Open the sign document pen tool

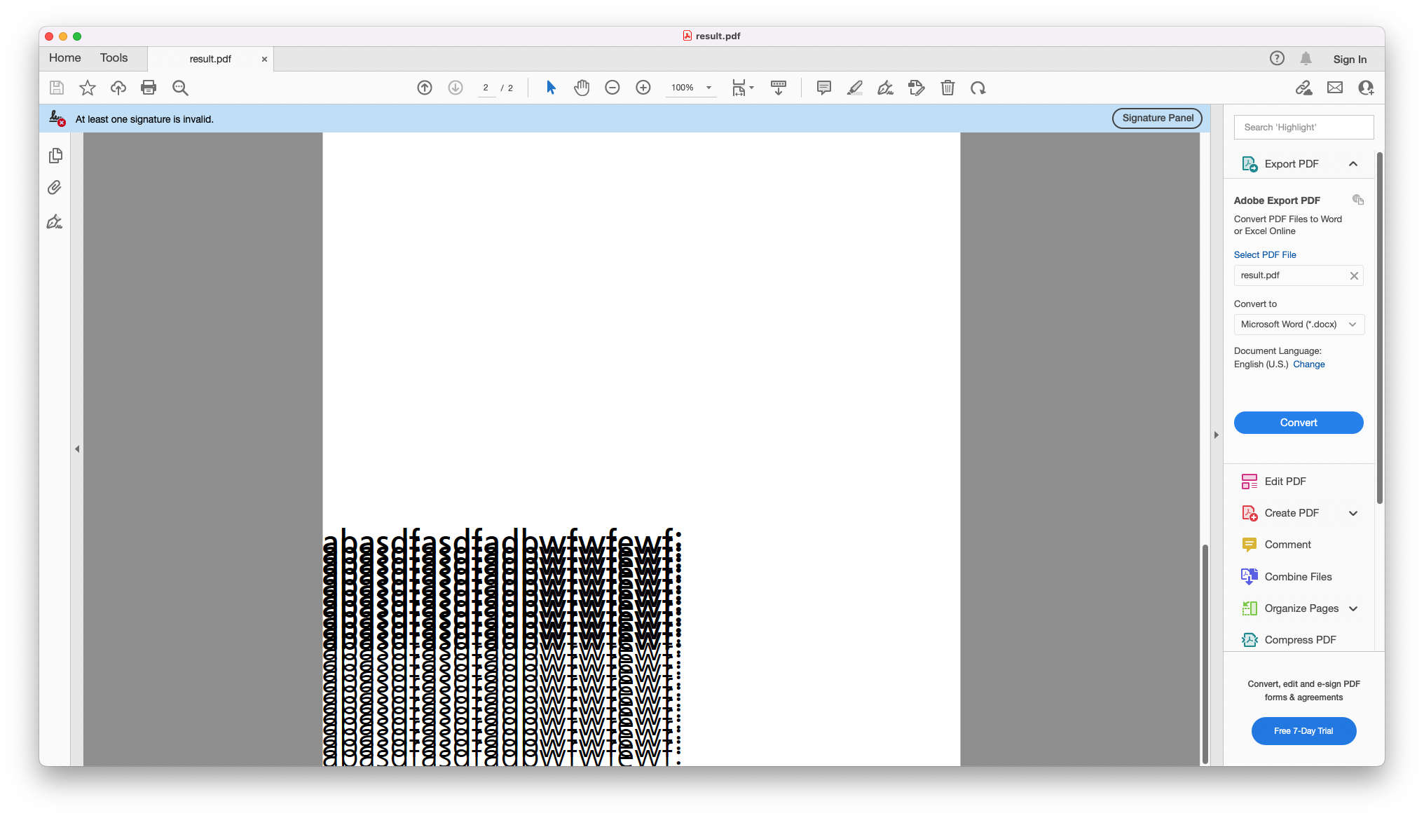(x=886, y=88)
